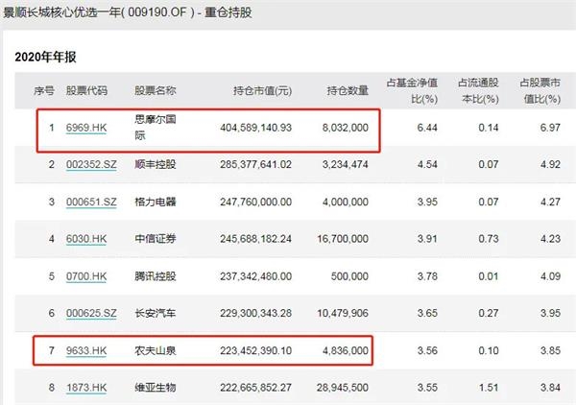Click net value ratio 3.78
Image resolution: width=576 pixels, height=405 pixels.
coord(427,276)
